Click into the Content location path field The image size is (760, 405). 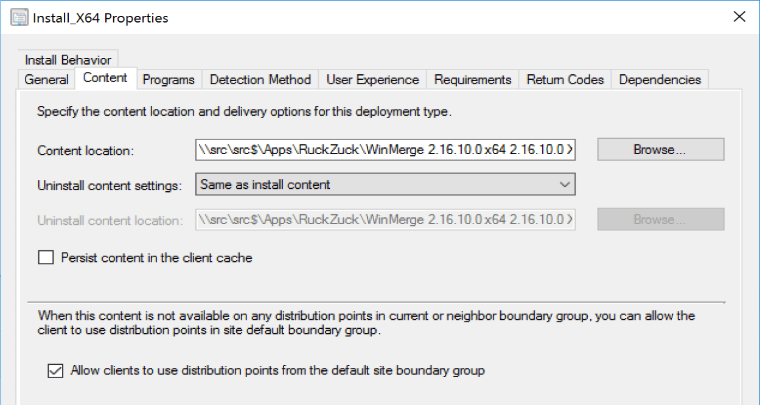385,150
